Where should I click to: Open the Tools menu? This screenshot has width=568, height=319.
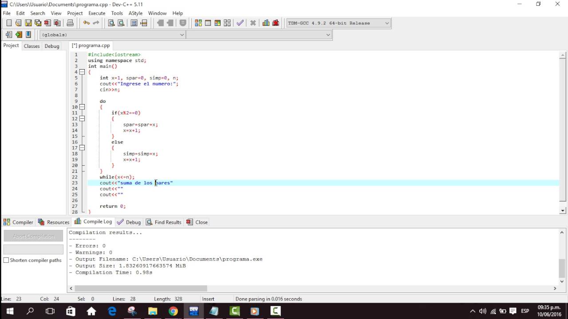click(117, 13)
